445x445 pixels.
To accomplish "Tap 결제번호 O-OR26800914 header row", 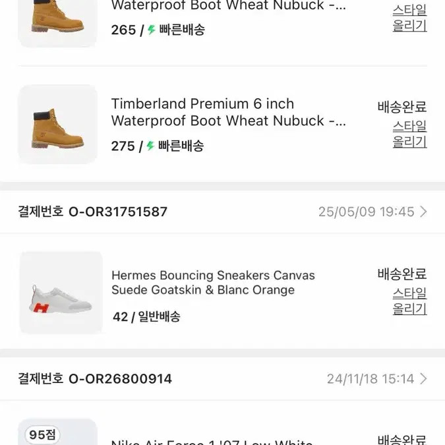I will click(x=223, y=378).
